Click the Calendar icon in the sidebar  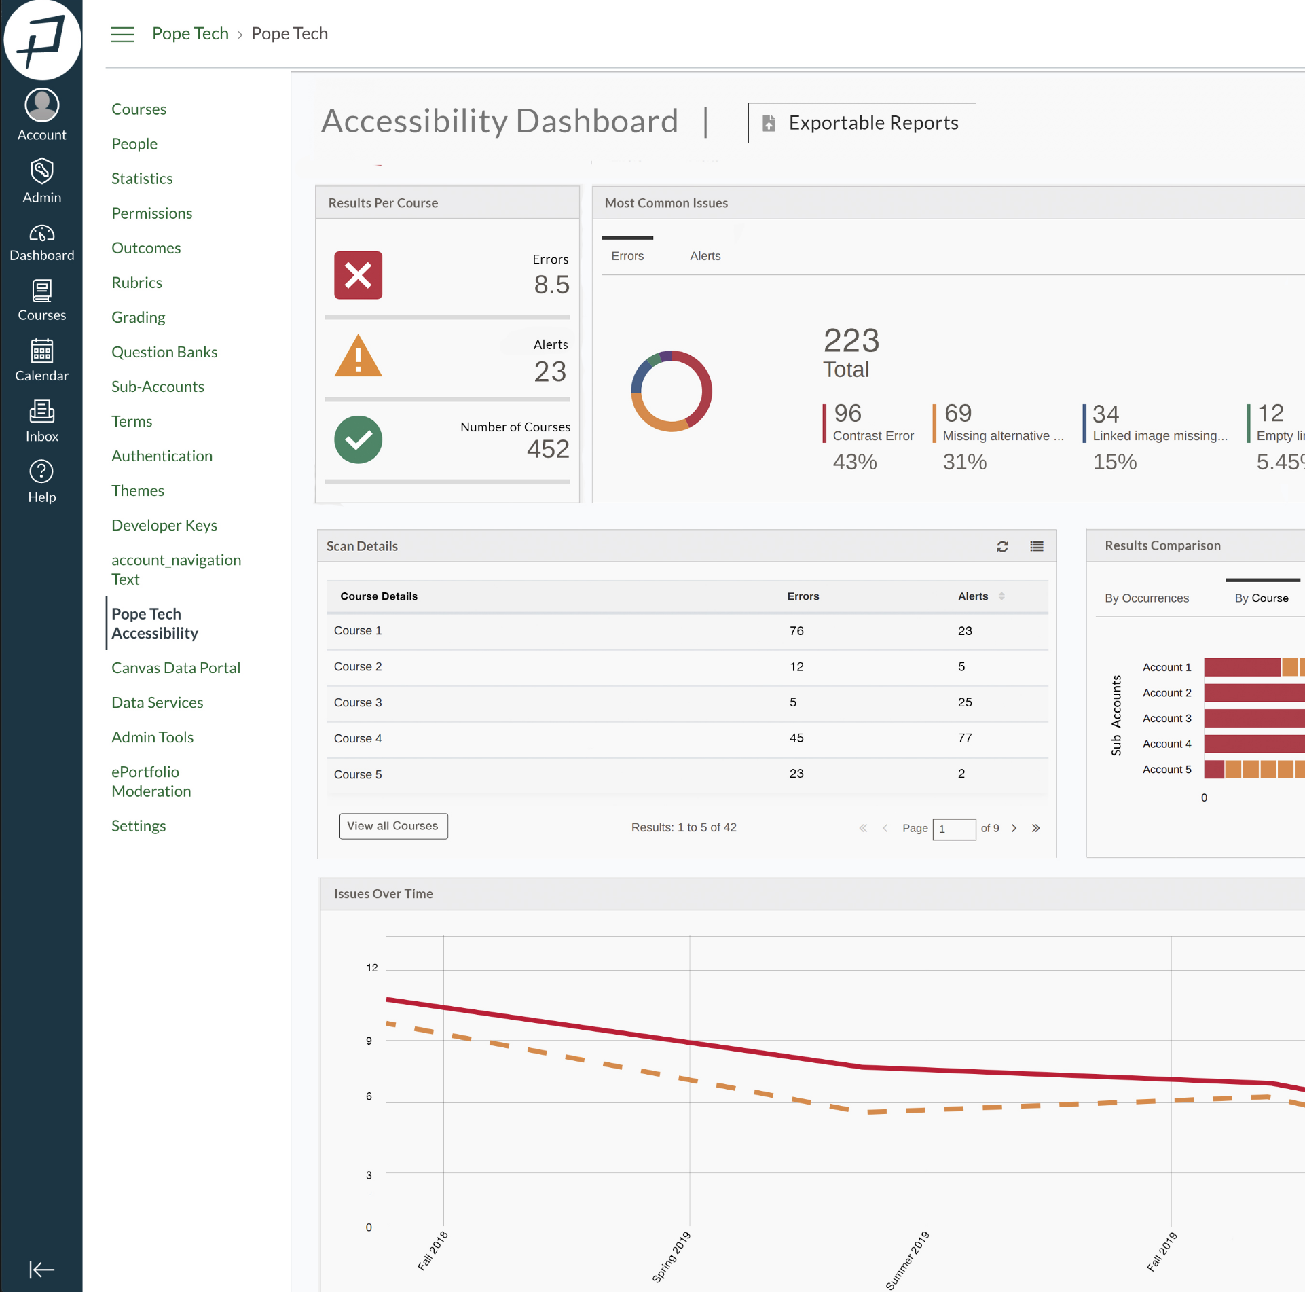41,352
